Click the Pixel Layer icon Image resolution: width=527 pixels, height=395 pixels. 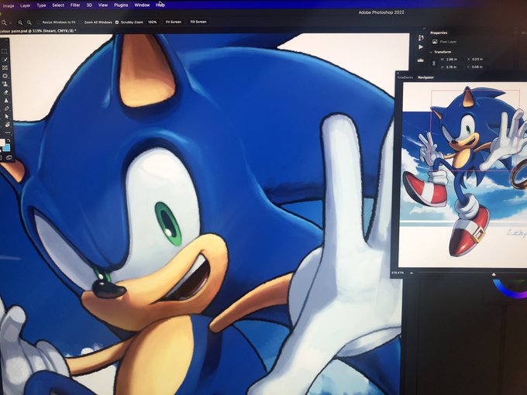[435, 42]
